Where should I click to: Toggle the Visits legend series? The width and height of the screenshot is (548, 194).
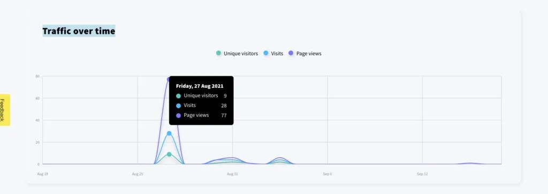pyautogui.click(x=273, y=54)
